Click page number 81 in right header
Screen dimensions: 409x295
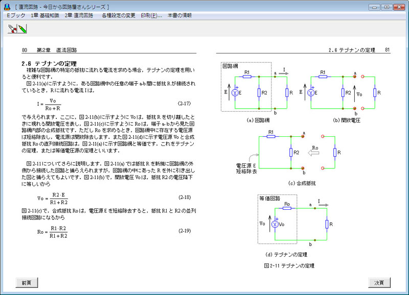[388, 50]
